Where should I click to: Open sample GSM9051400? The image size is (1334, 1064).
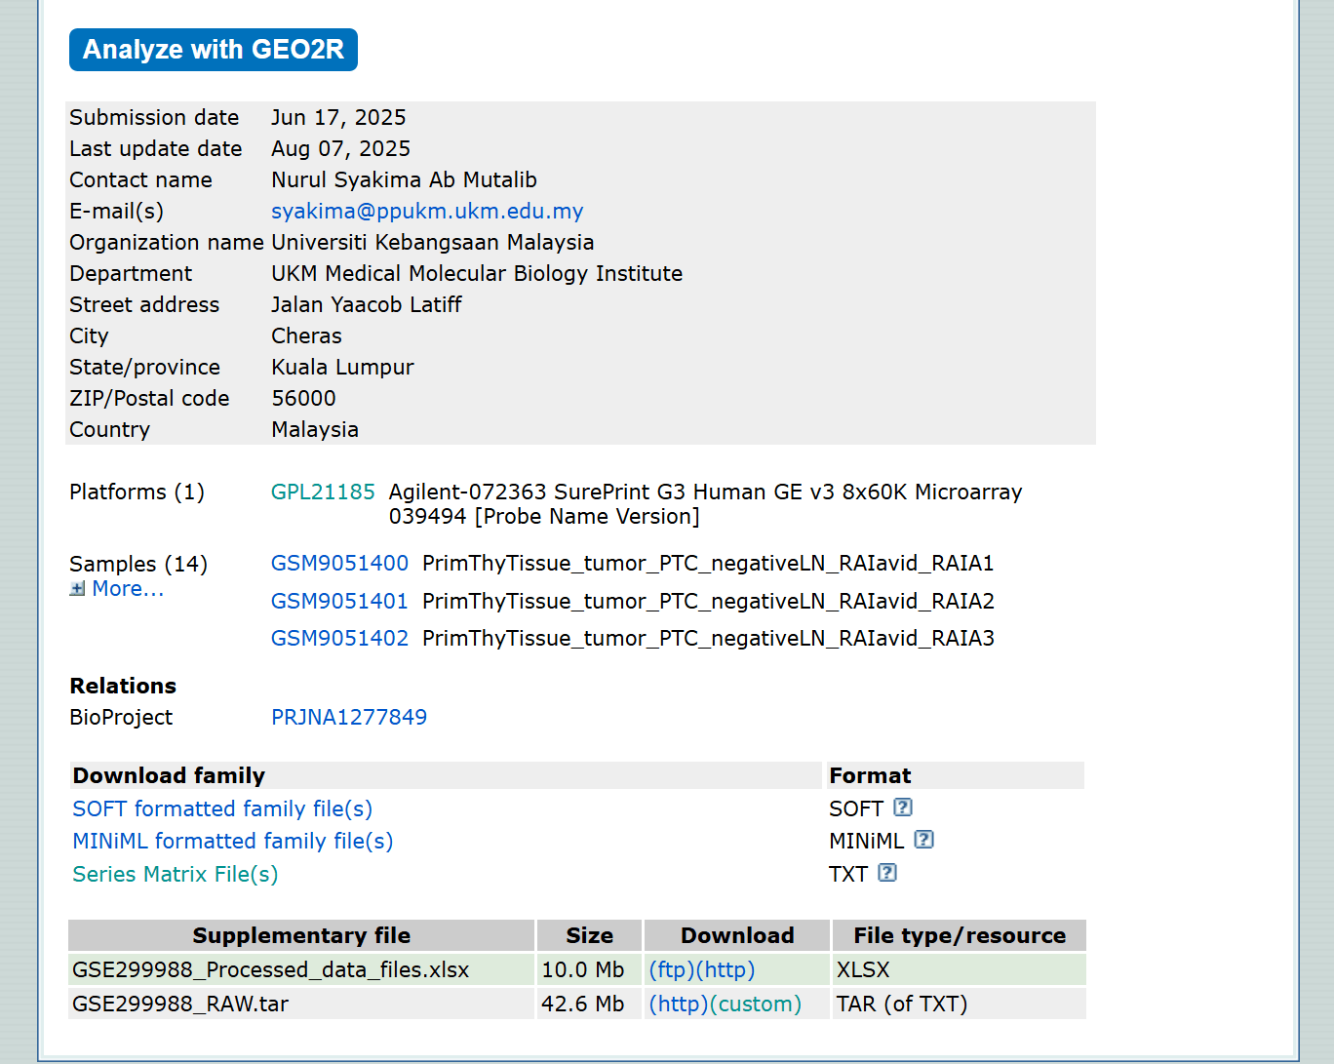click(x=339, y=564)
